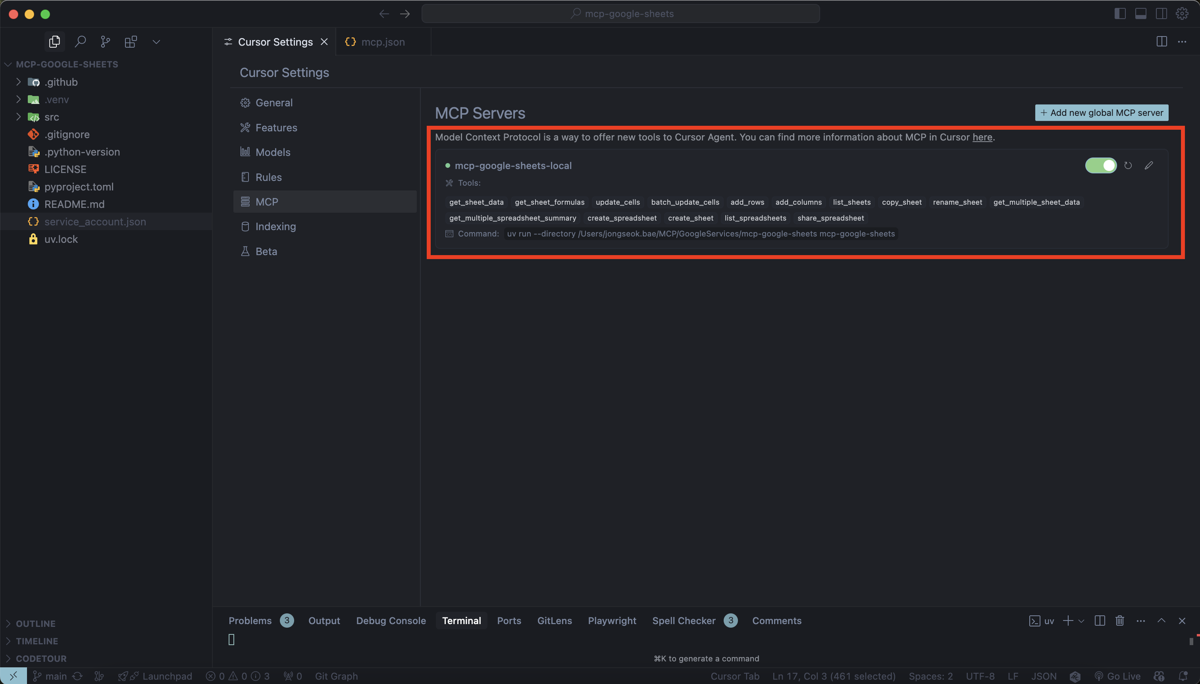Open the .python-version file

coord(82,152)
